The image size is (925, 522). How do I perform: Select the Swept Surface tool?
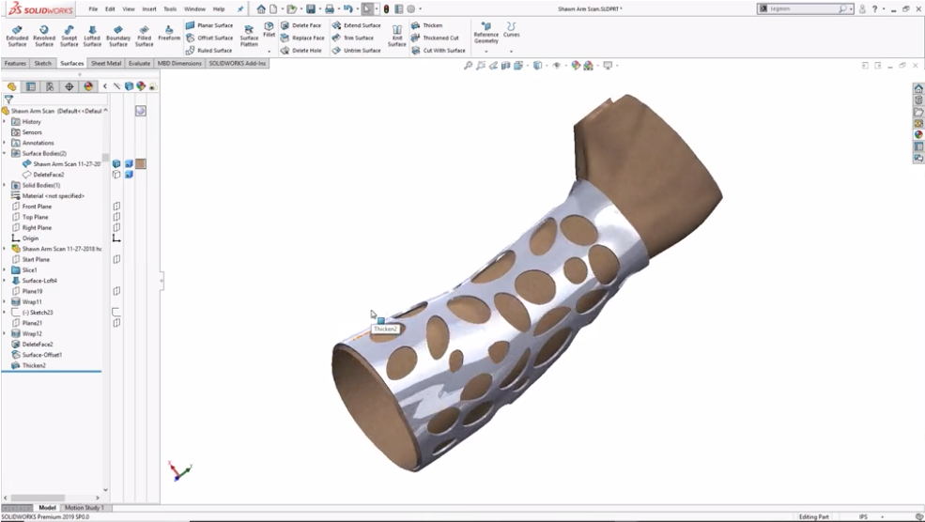pyautogui.click(x=69, y=36)
